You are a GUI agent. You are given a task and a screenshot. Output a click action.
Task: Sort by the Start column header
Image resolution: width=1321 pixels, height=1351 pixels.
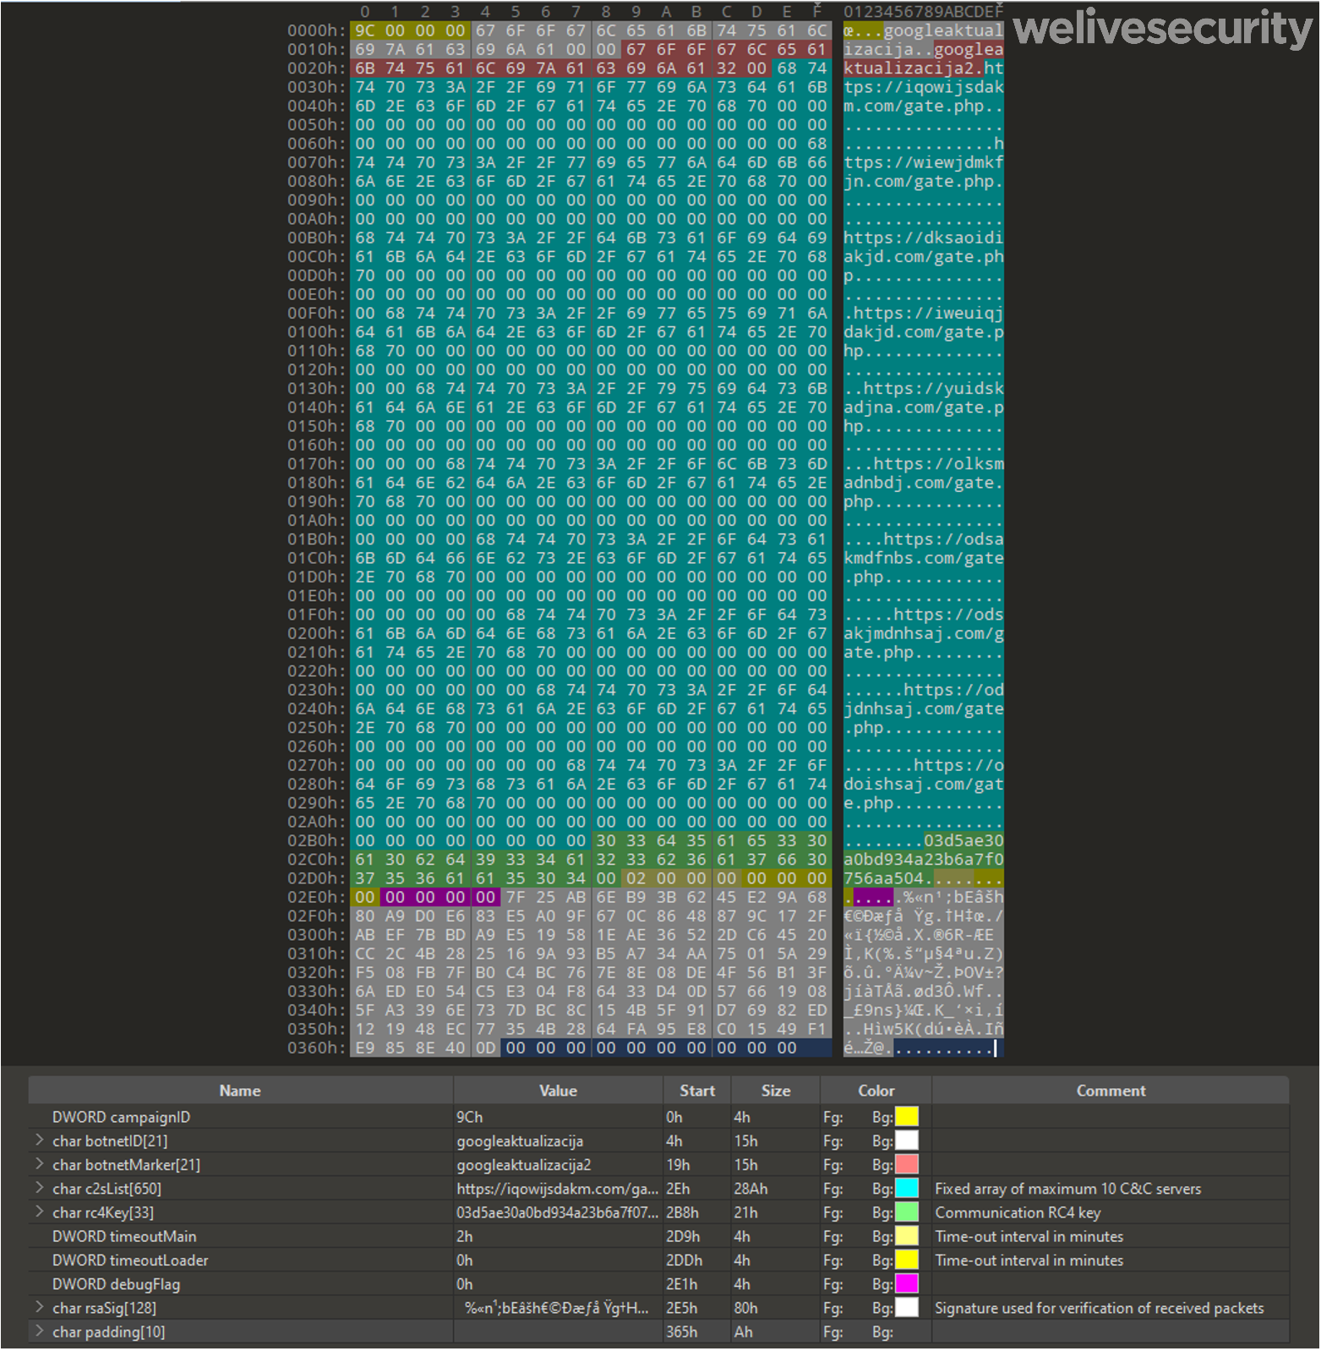tap(697, 1091)
